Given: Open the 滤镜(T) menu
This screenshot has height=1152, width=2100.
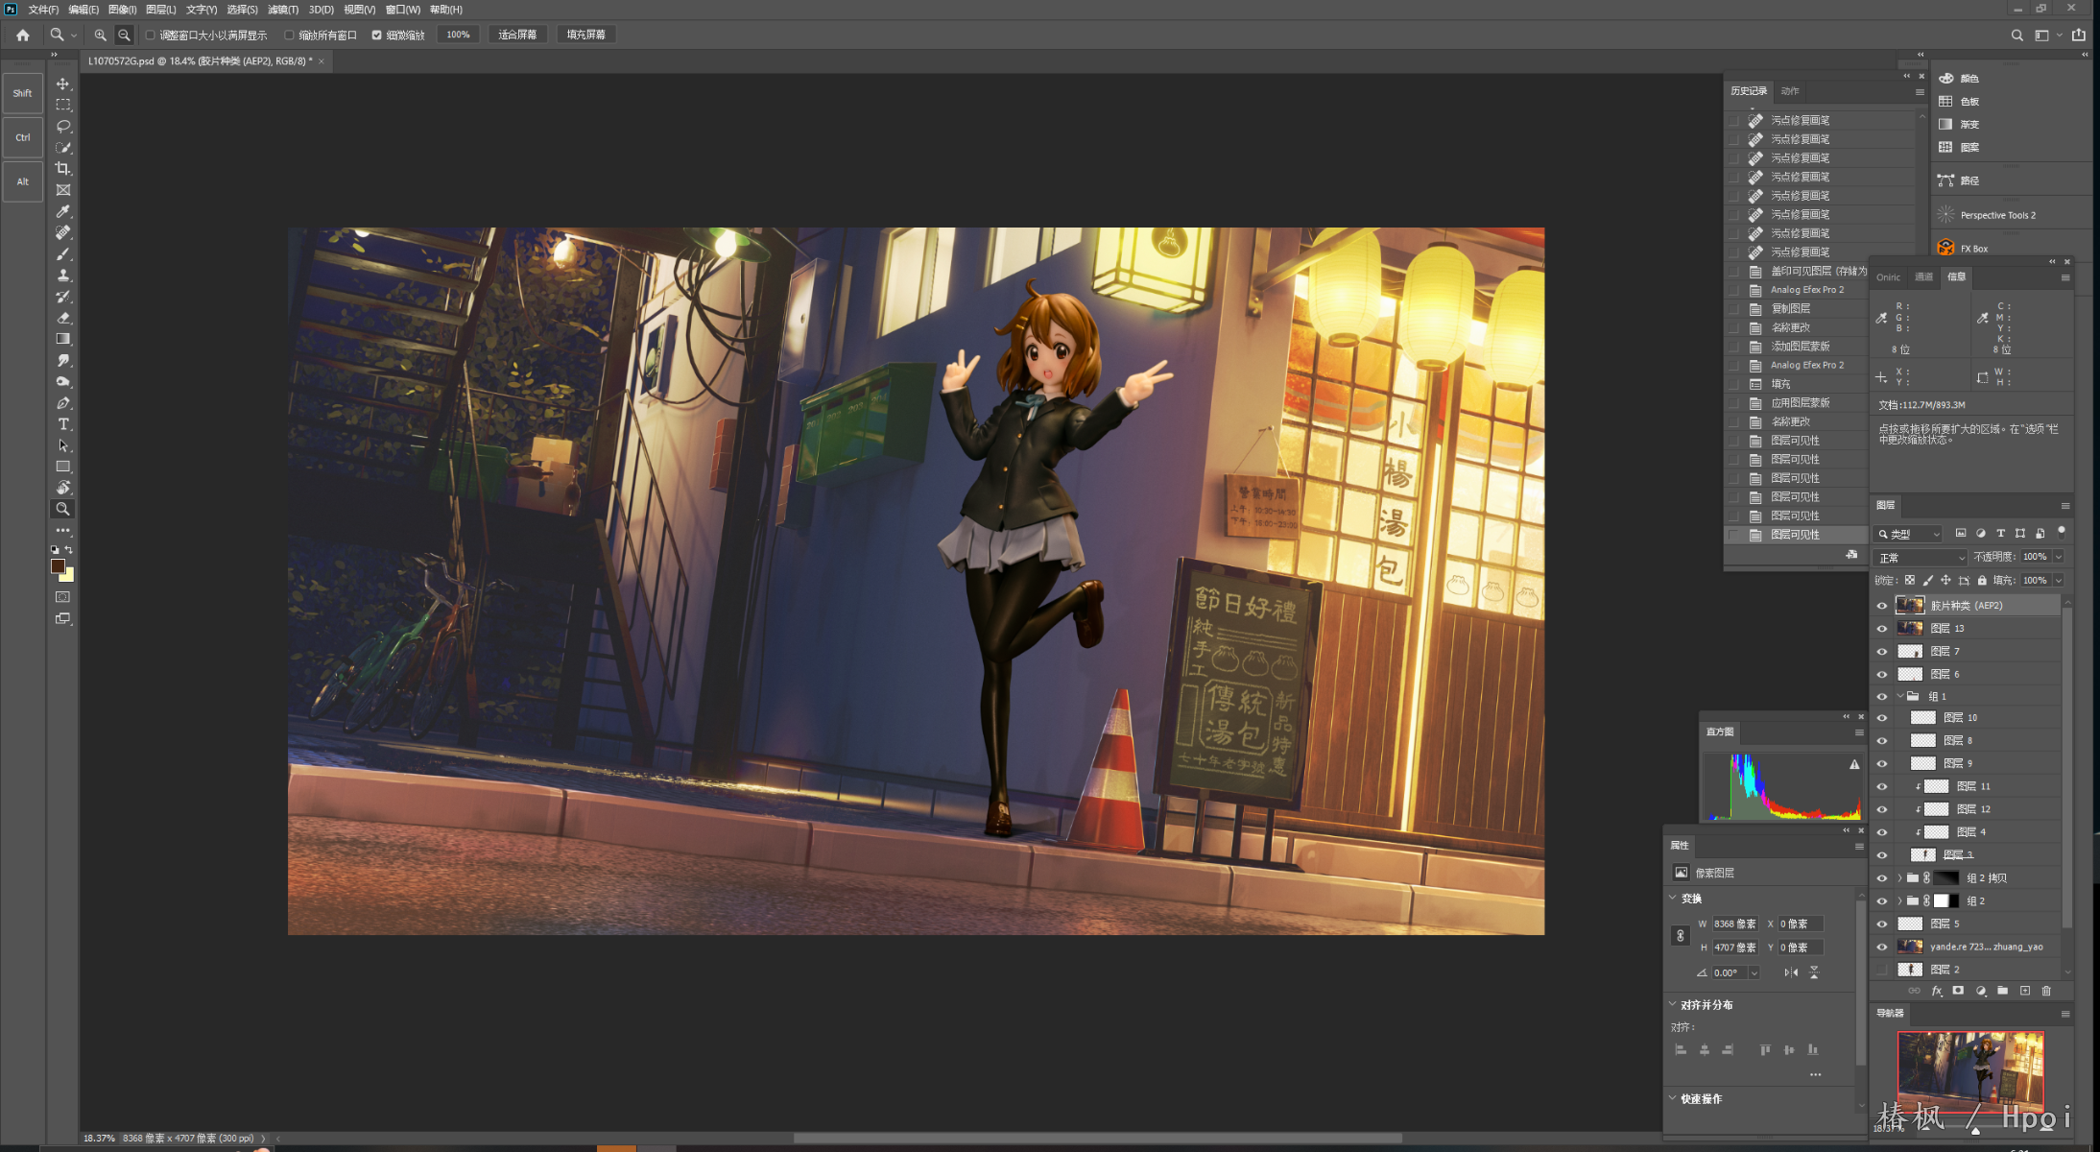Looking at the screenshot, I should point(282,10).
